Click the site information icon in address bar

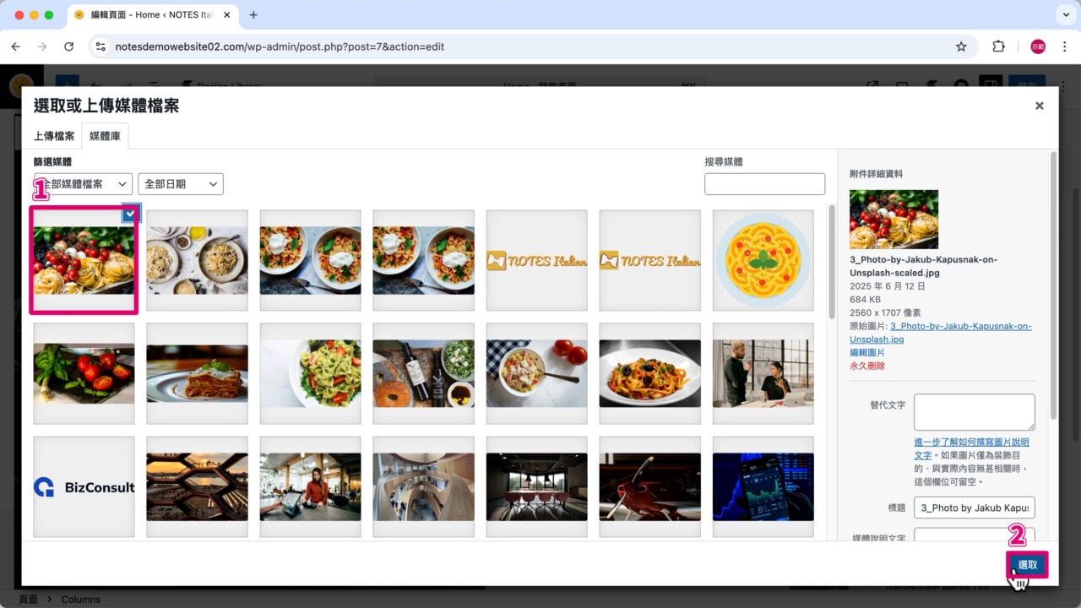[x=101, y=46]
